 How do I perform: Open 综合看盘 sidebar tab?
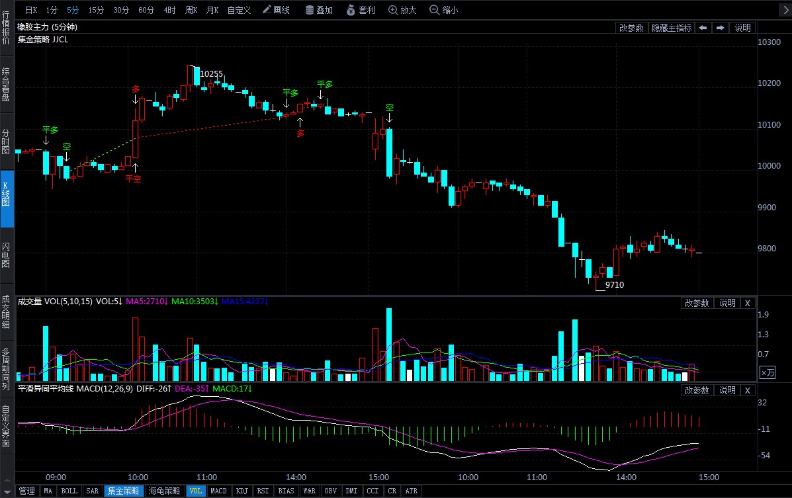[x=7, y=85]
